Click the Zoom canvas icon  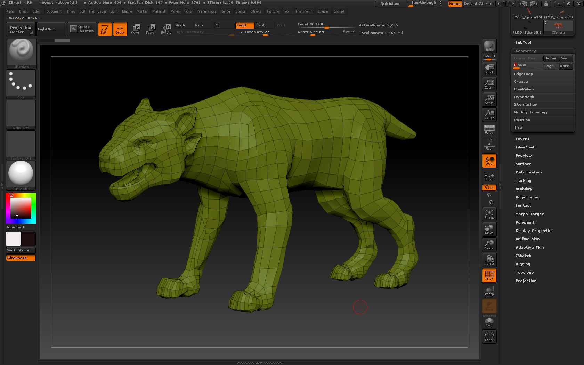pos(489,84)
